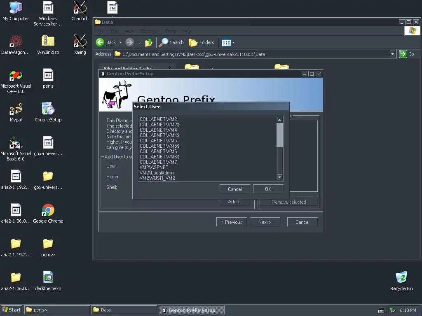
Task: Open Forward button history dropdown arrow
Action: tap(139, 42)
